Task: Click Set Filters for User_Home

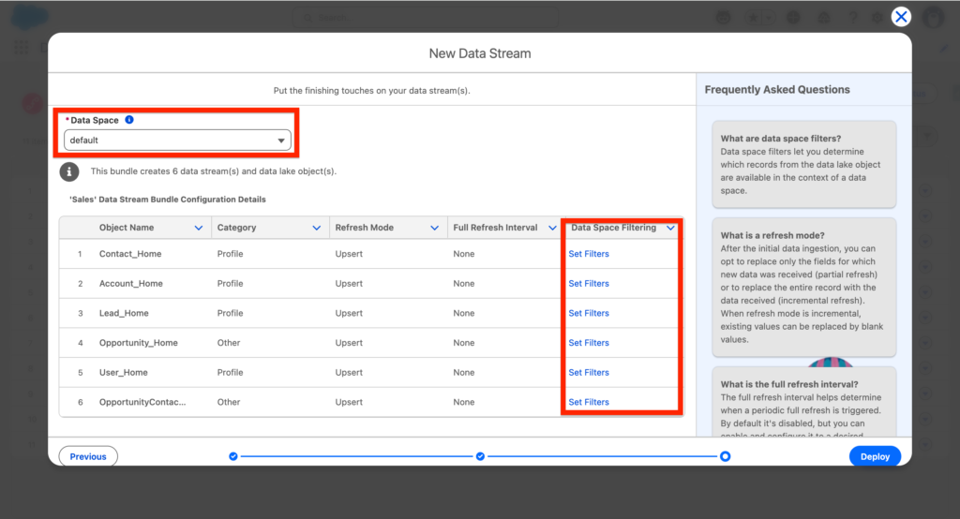Action: 589,373
